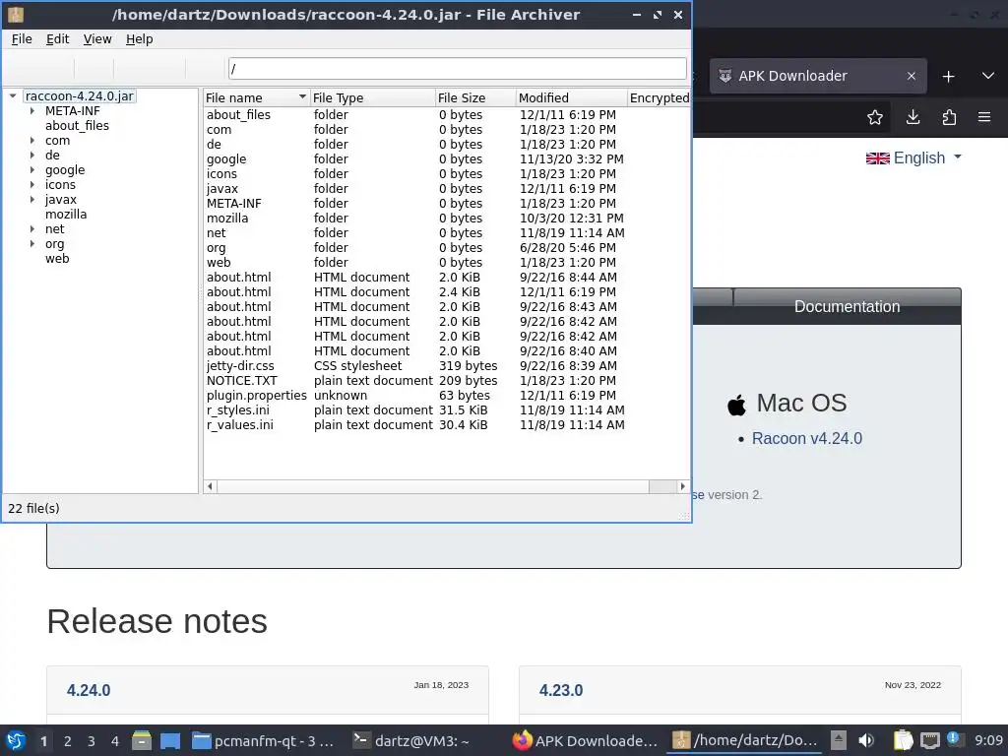Open the notification tray icon with blue badge

[954, 739]
